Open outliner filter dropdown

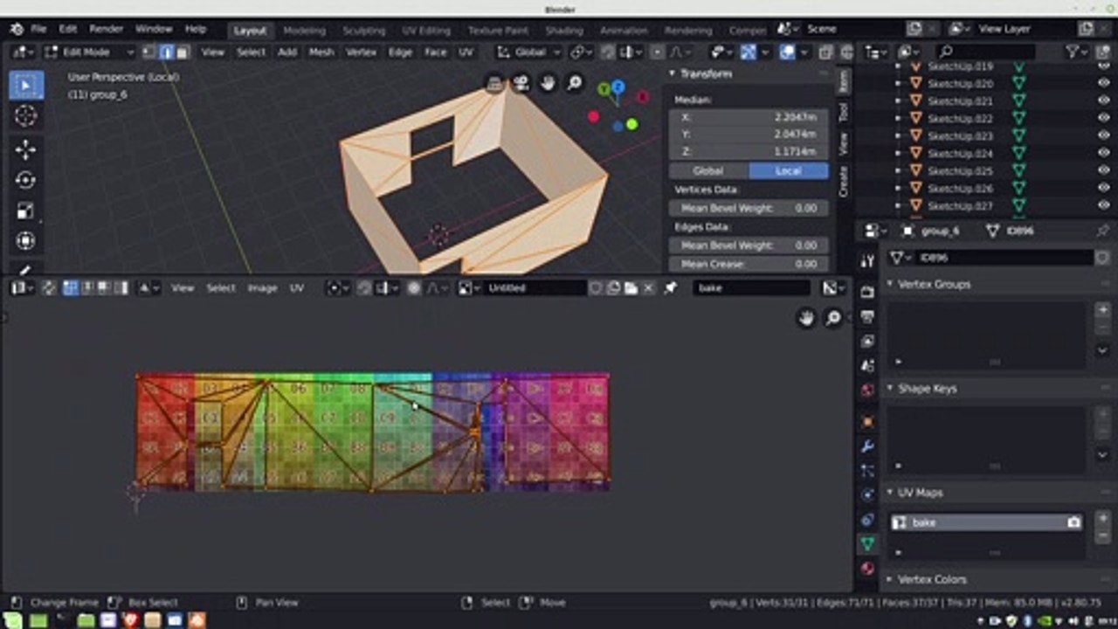[x=1079, y=52]
